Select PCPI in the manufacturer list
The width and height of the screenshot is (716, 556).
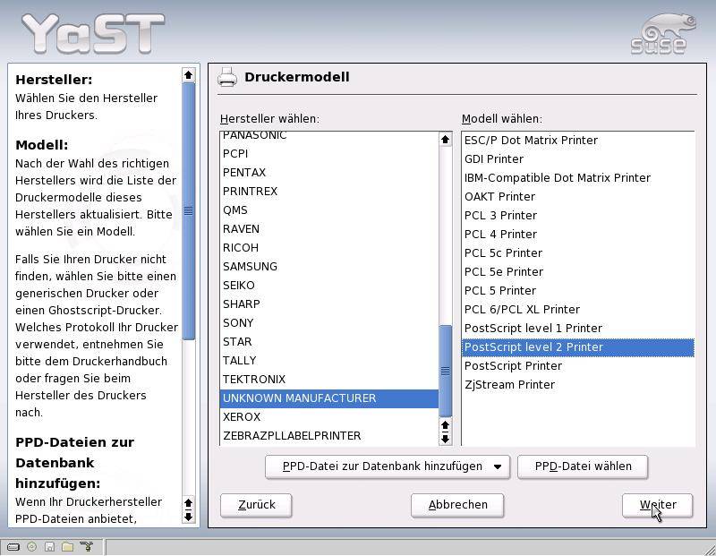click(328, 153)
